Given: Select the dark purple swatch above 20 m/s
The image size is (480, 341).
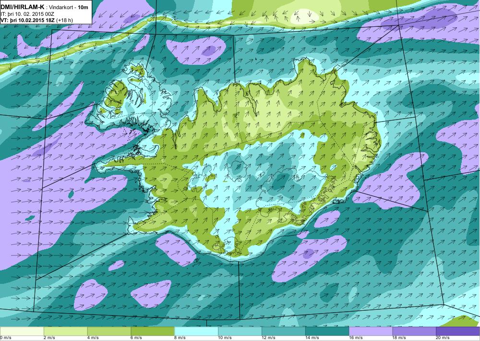Looking at the screenshot, I should (458, 331).
